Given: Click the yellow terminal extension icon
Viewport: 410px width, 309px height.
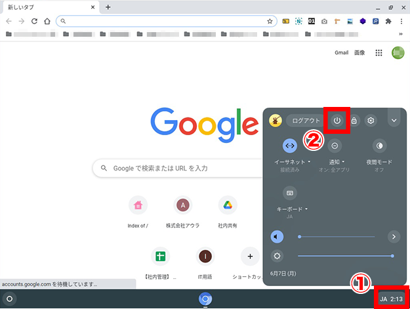Looking at the screenshot, I should coord(286,21).
